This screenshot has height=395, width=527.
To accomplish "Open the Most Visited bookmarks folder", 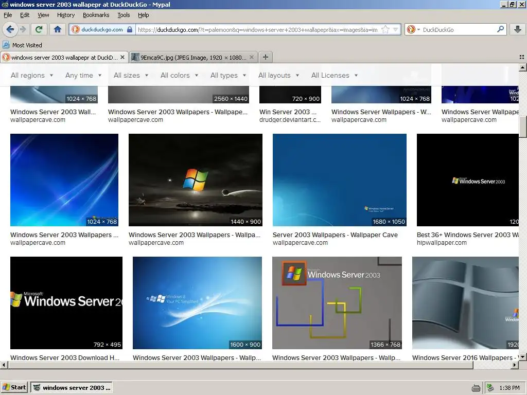I will click(x=23, y=45).
